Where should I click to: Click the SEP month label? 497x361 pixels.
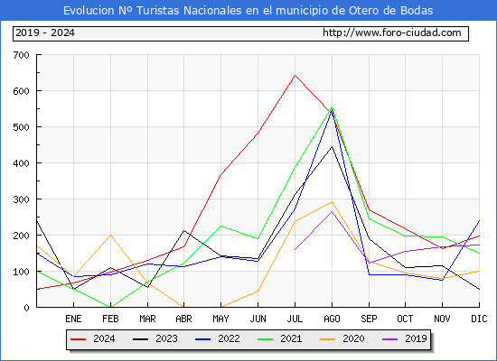coord(369,319)
